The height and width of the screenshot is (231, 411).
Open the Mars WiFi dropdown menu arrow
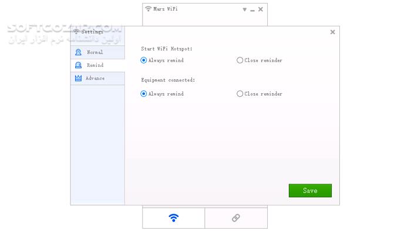pos(245,10)
